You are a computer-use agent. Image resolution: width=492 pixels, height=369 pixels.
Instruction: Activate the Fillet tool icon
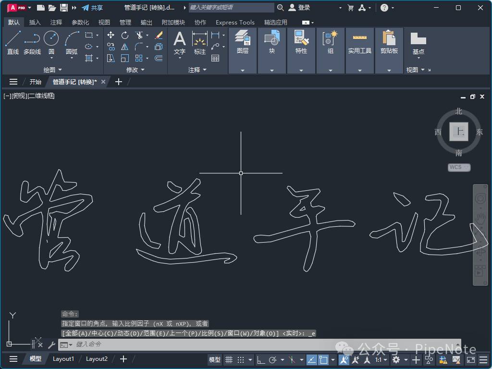(x=139, y=47)
